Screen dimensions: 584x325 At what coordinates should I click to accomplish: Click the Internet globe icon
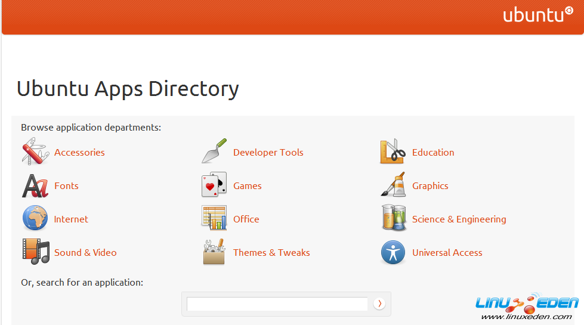click(35, 218)
